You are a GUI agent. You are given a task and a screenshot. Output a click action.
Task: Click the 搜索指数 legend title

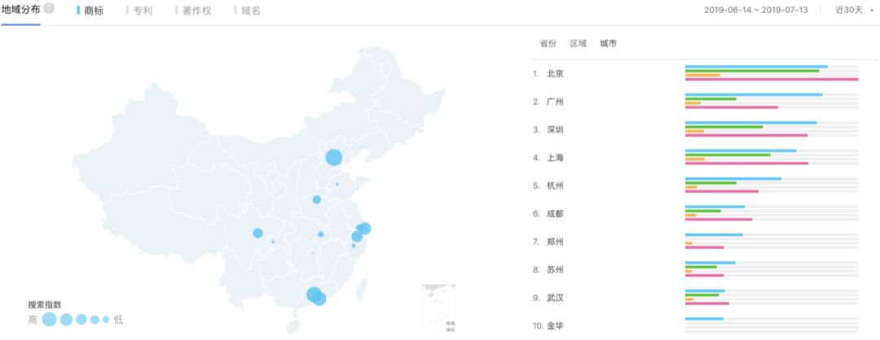45,305
